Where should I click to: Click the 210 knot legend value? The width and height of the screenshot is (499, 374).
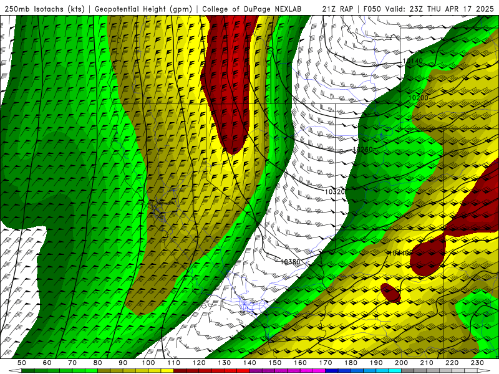tap(427, 363)
